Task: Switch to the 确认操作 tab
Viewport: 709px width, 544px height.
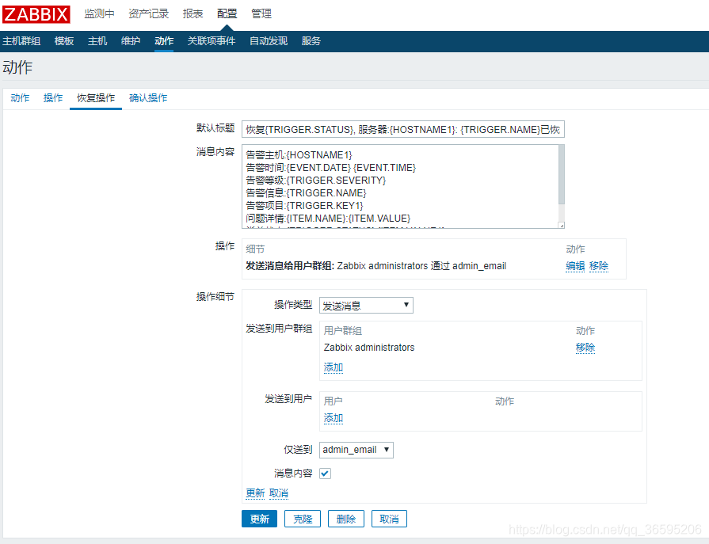Action: coord(148,98)
